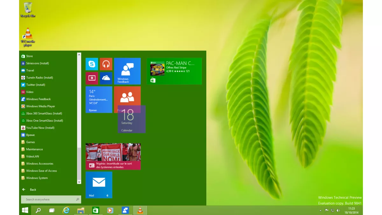Open the PAC-MAN Store offer tile
This screenshot has width=382, height=215.
pos(174,71)
